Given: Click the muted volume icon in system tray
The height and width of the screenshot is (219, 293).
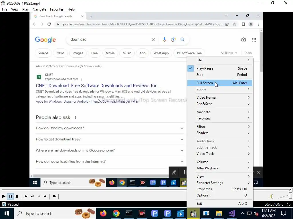Looking at the screenshot, I should [256, 213].
